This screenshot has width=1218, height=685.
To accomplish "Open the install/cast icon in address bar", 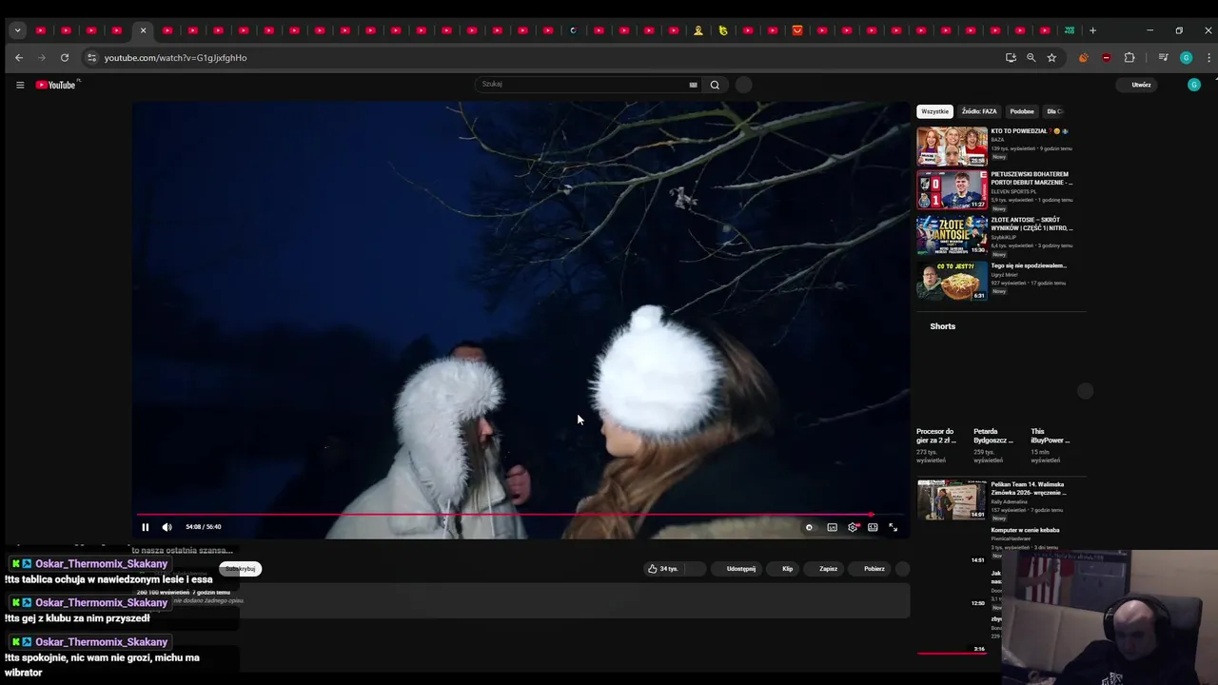I will pos(1011,58).
